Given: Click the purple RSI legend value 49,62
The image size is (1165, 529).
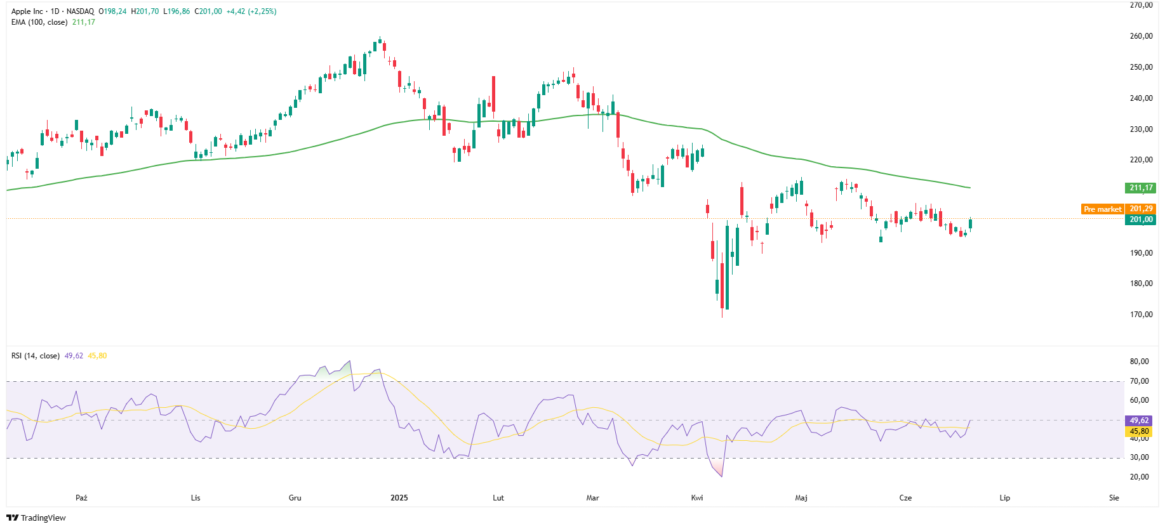Looking at the screenshot, I should [74, 356].
